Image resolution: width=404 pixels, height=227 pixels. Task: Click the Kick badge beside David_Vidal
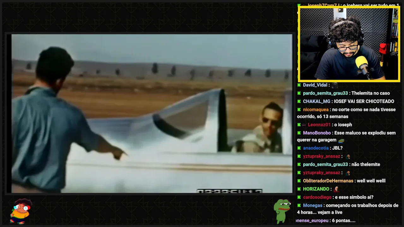[299, 85]
